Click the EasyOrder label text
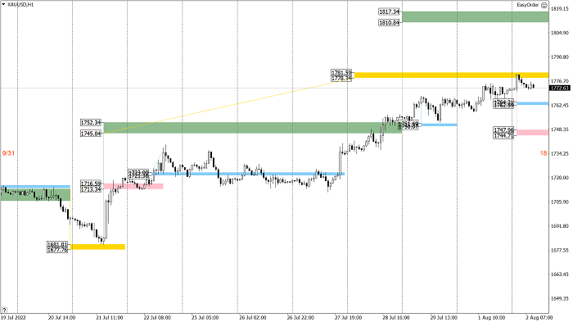The height and width of the screenshot is (322, 573). coord(528,5)
